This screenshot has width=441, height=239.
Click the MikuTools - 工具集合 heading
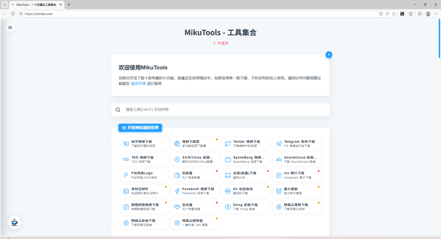click(x=220, y=32)
